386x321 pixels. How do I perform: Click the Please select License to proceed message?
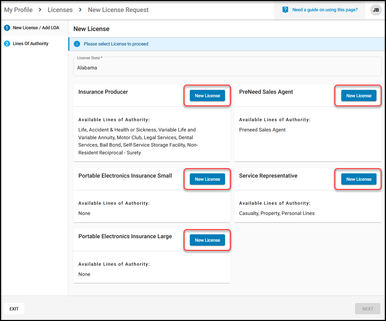point(116,44)
